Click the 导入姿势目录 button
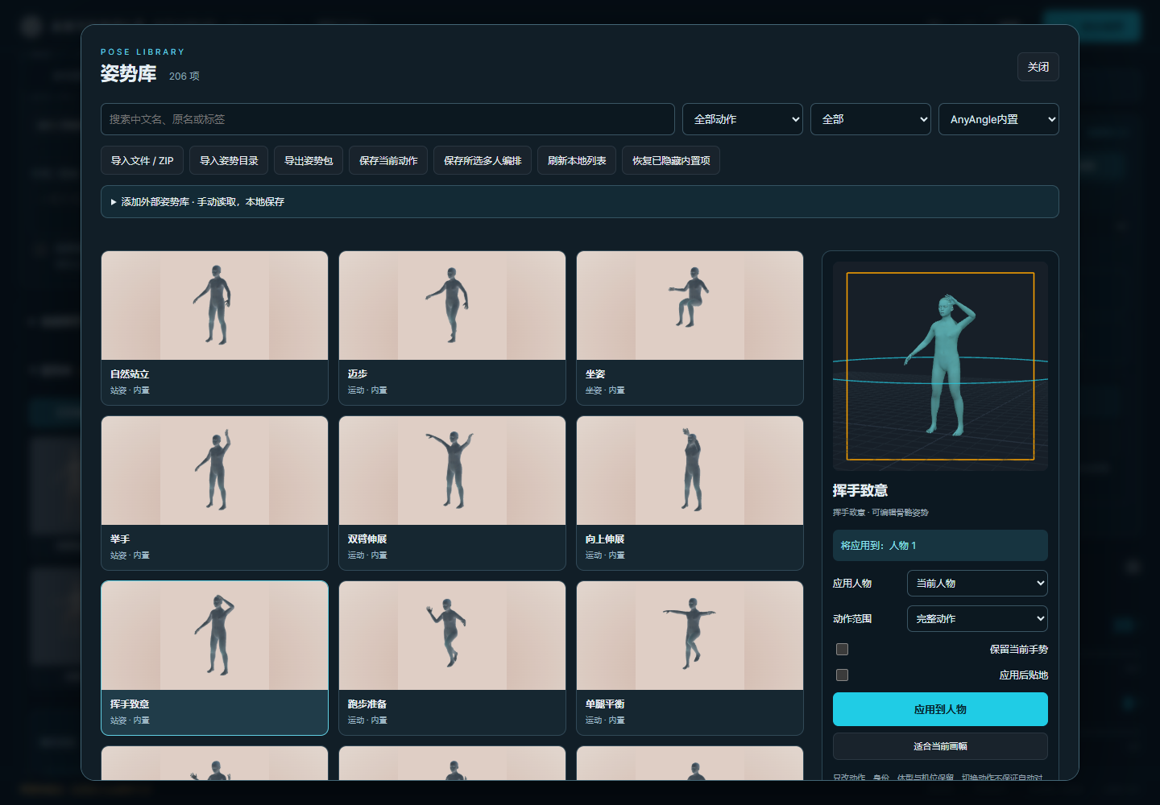This screenshot has height=805, width=1160. [229, 160]
